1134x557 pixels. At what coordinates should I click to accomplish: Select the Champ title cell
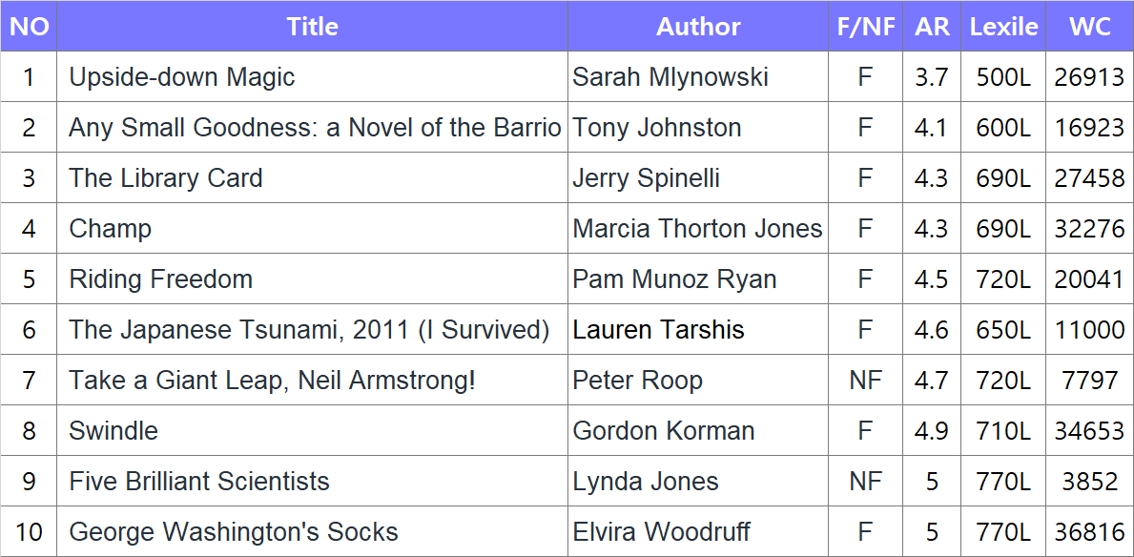[x=111, y=229]
